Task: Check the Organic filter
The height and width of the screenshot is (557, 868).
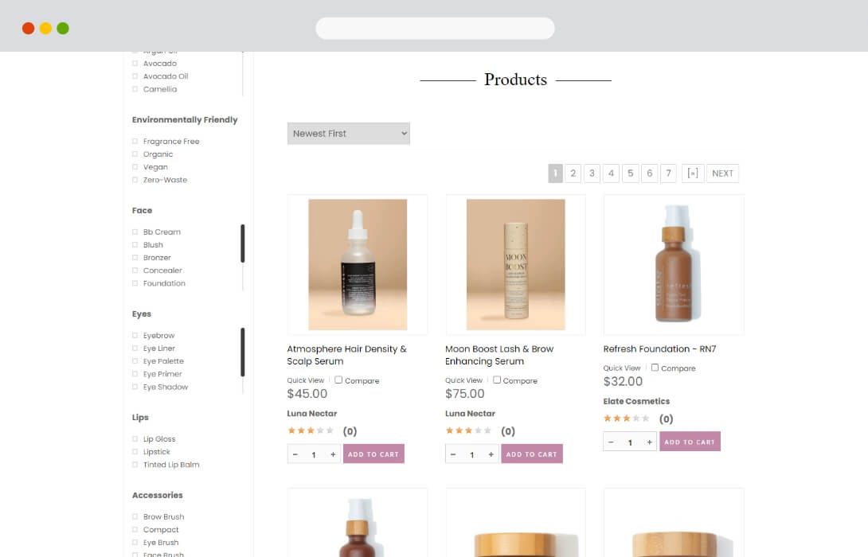Action: click(x=135, y=154)
